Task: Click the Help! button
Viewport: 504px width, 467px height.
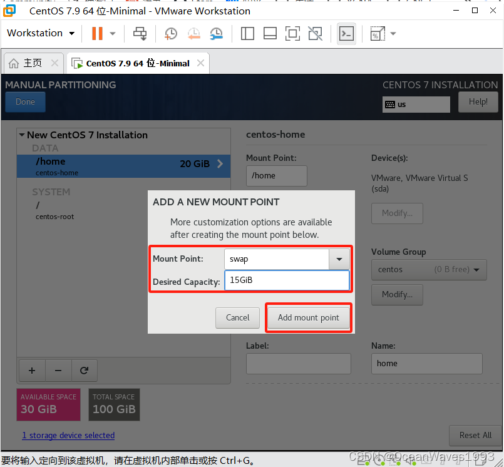Action: [478, 102]
